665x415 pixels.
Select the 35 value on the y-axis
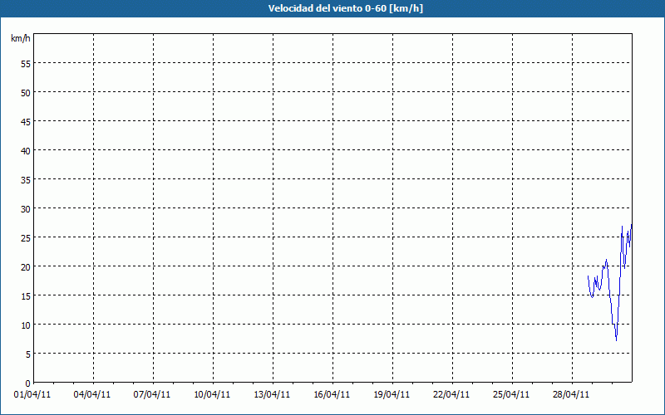[x=26, y=180]
